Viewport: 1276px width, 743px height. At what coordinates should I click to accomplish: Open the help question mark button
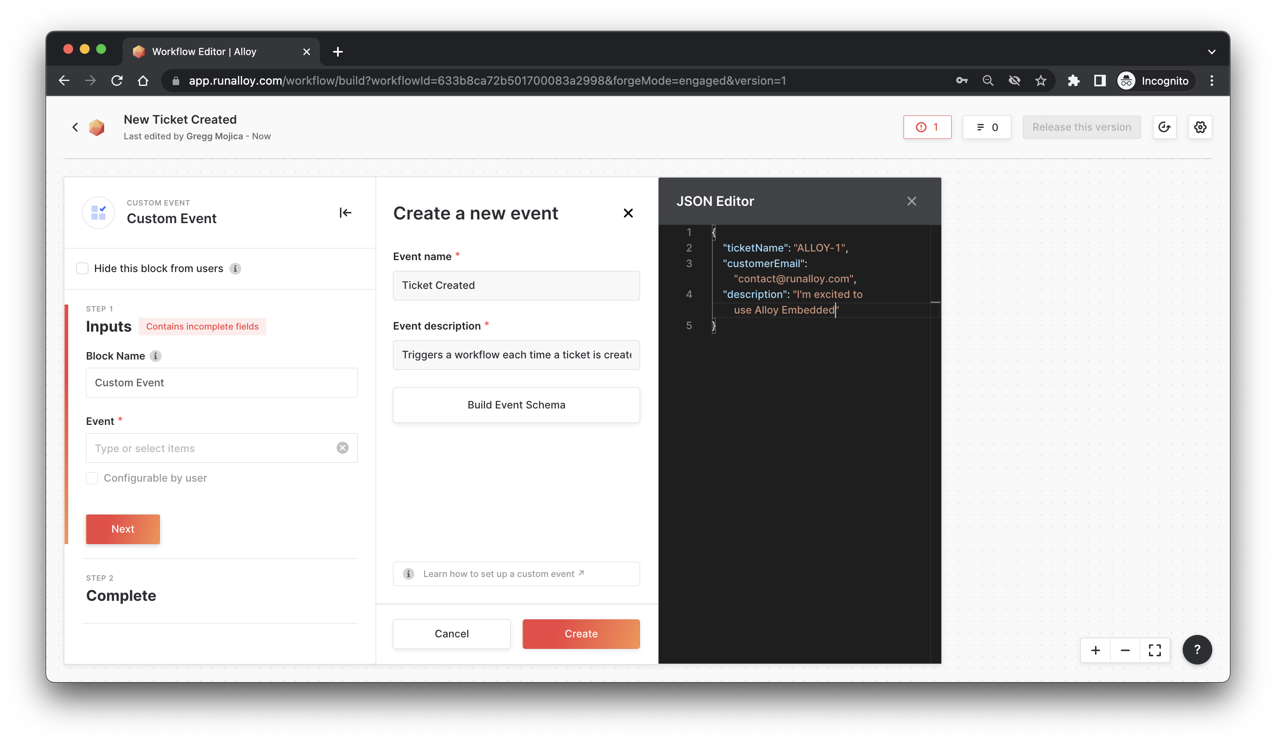1197,649
